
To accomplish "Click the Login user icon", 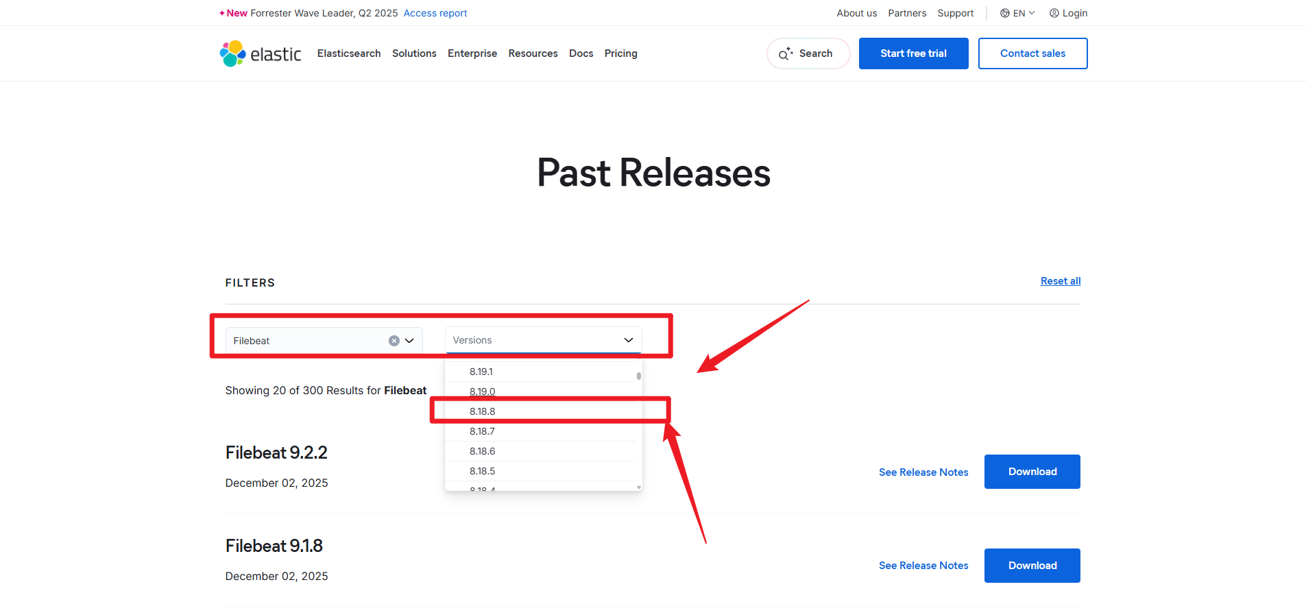I will coord(1054,13).
